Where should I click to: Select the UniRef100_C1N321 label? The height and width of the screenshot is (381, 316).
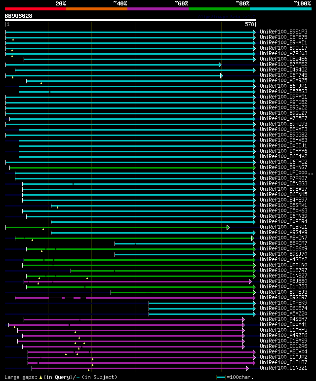click(283, 368)
